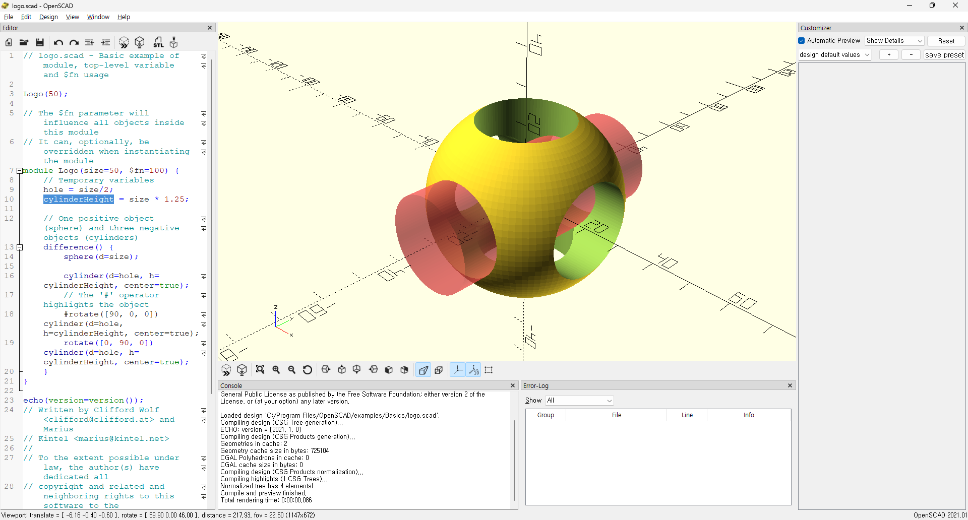Image resolution: width=968 pixels, height=520 pixels.
Task: Click the echo(version=version()); line
Action: pyautogui.click(x=83, y=401)
